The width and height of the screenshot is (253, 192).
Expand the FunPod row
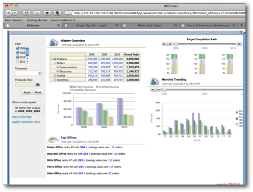pyautogui.click(x=55, y=75)
